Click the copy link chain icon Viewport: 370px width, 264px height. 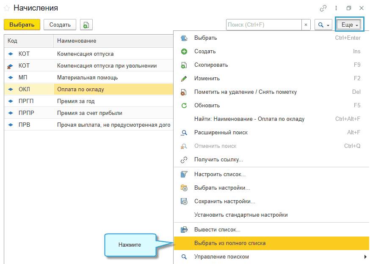coord(323,8)
